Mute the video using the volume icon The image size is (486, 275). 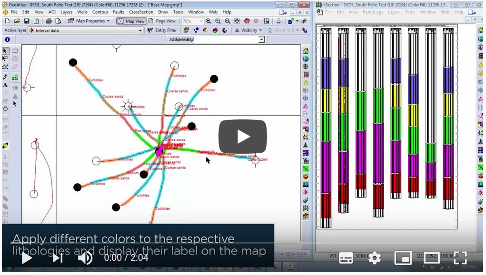tap(85, 258)
